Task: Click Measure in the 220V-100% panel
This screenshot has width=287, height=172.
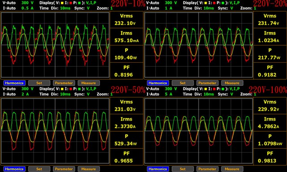Action: 232,169
